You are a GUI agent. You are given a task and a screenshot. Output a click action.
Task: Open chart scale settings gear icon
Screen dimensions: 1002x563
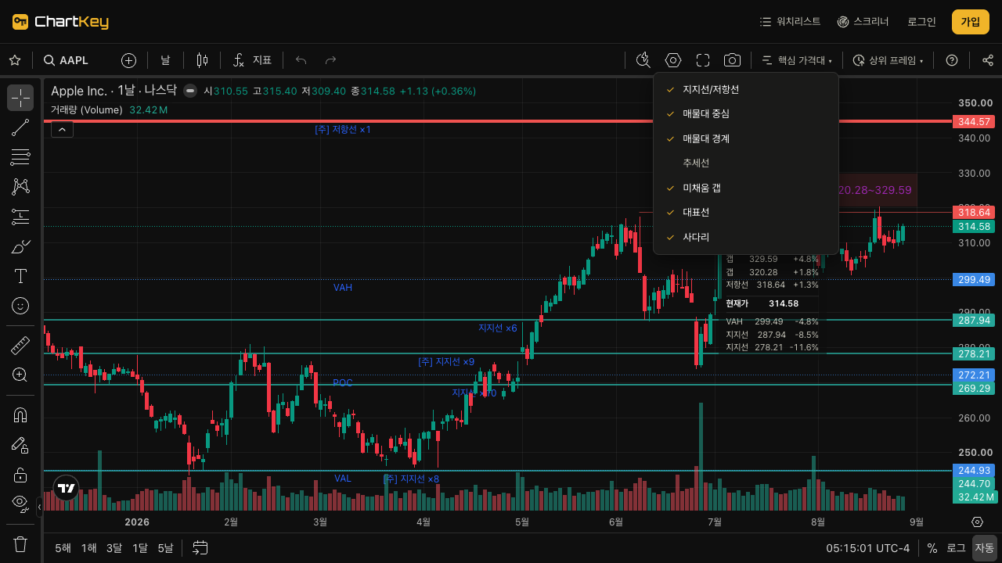977,522
